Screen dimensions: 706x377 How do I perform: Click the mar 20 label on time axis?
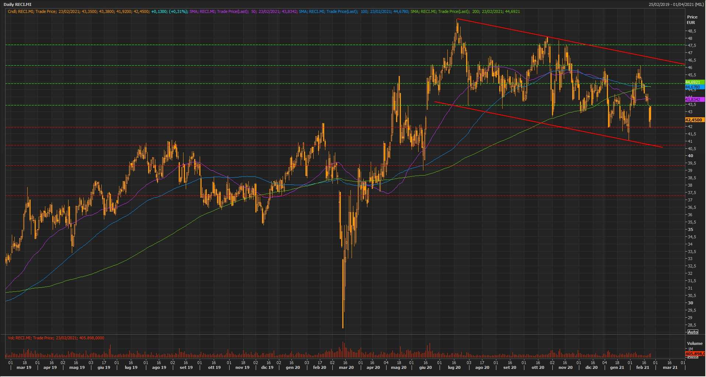[346, 367]
